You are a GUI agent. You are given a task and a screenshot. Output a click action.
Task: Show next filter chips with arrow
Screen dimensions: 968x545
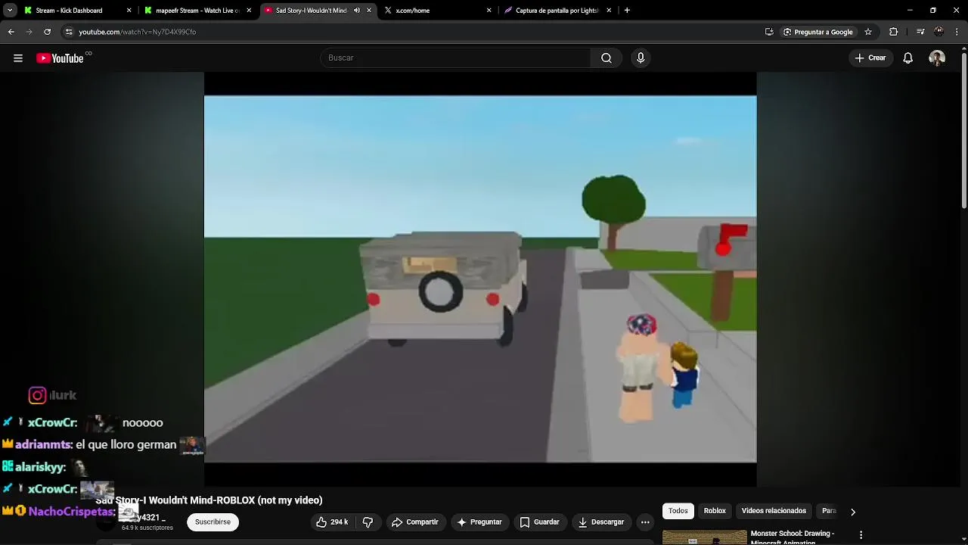[853, 512]
